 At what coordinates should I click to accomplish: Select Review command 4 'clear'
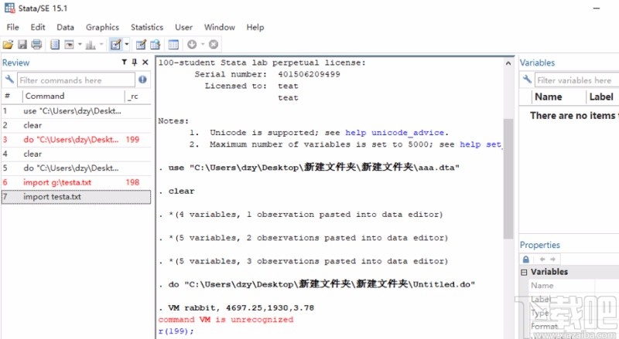76,154
